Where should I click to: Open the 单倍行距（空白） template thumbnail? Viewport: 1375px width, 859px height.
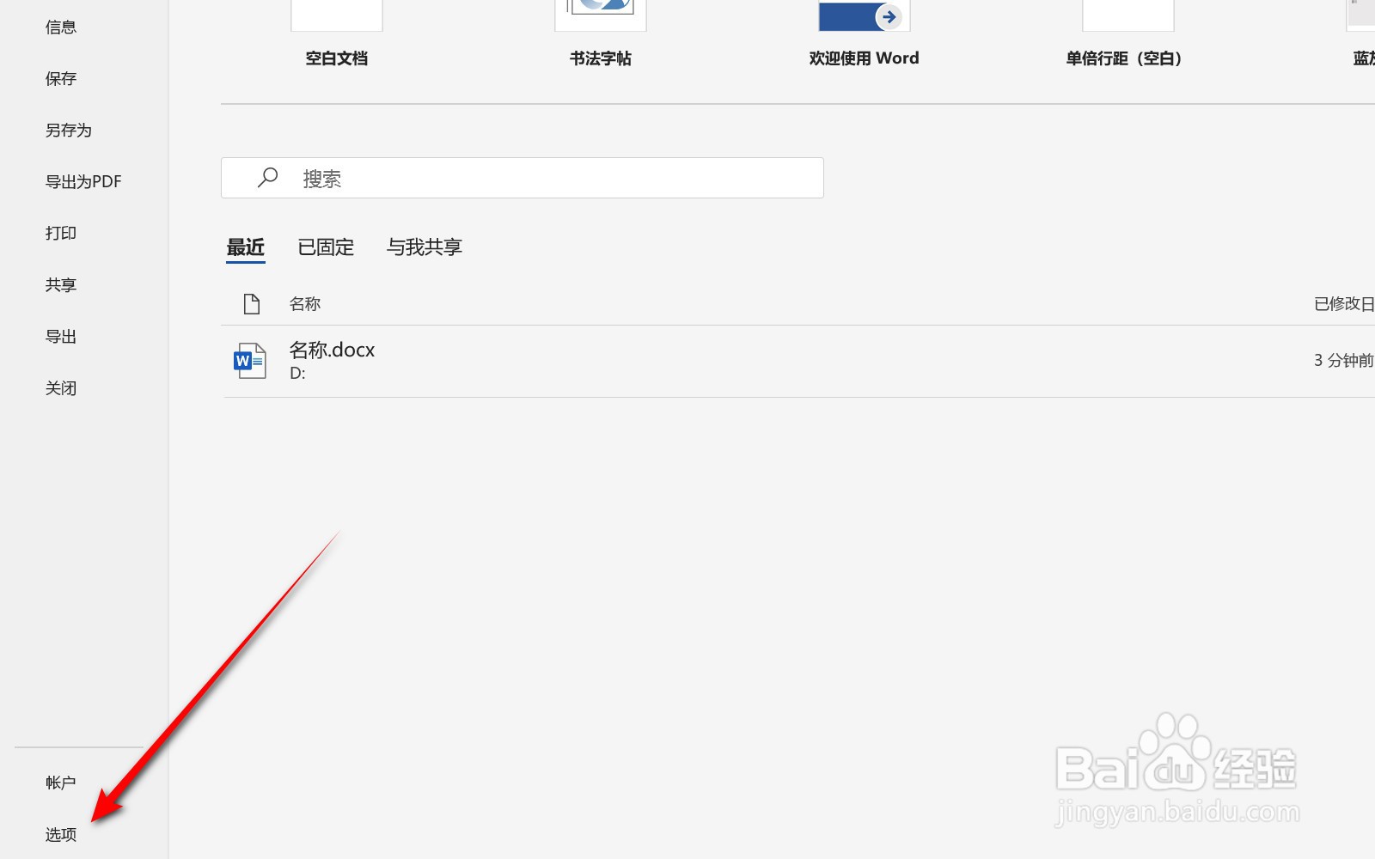(1127, 15)
